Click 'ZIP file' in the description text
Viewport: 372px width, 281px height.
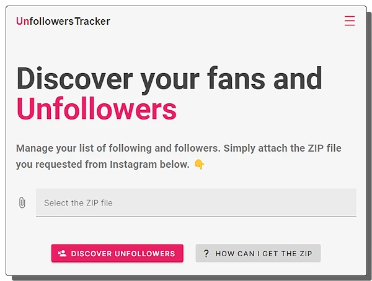[321, 148]
